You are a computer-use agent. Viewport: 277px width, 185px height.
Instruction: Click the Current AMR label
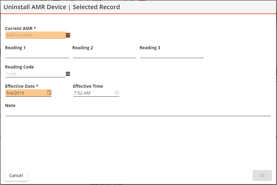coord(21,28)
